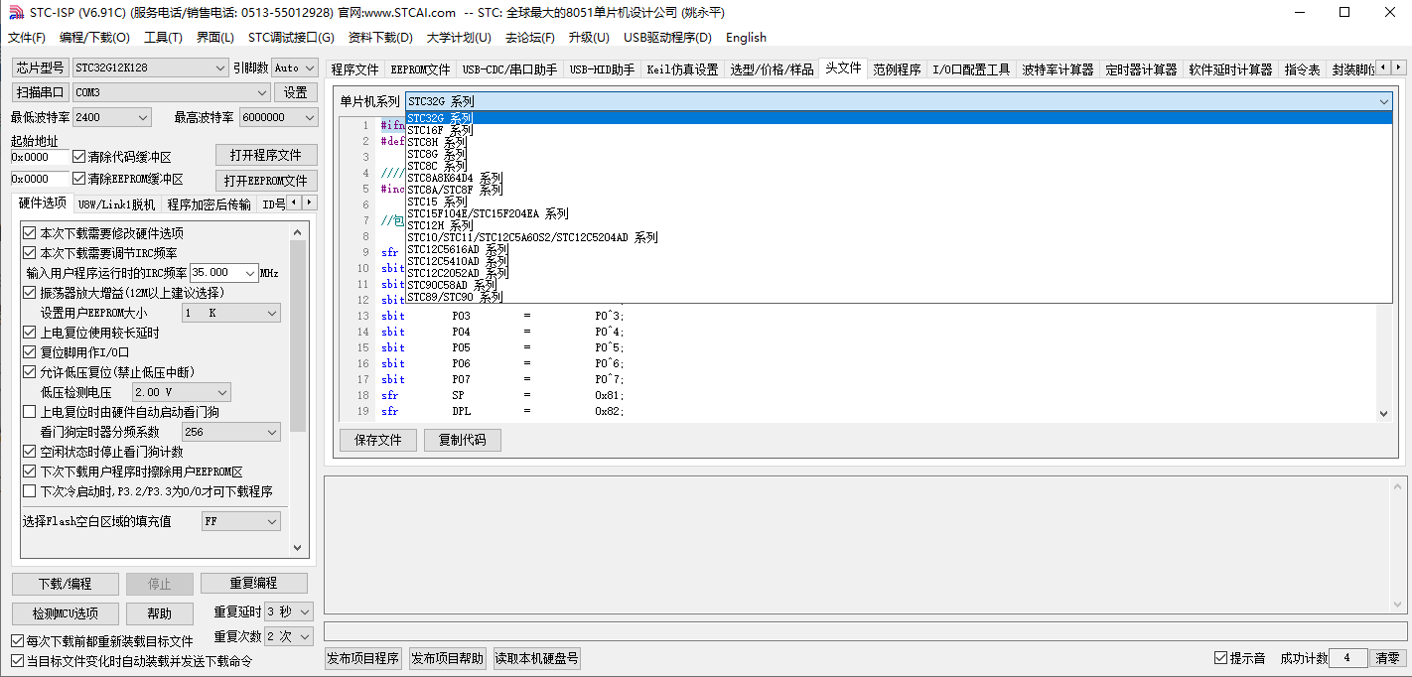Toggle 清除EEPROM缓冲区 checkbox
The height and width of the screenshot is (677, 1412).
point(79,179)
